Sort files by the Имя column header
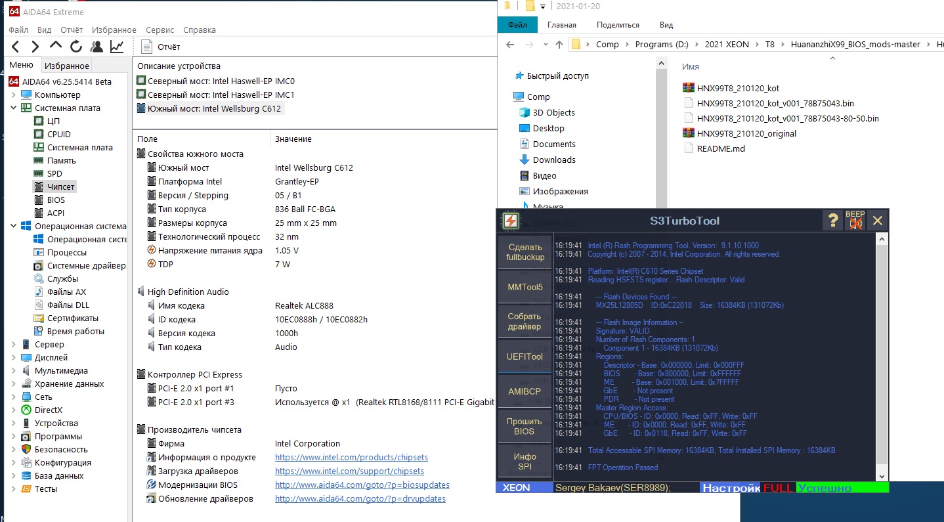The height and width of the screenshot is (522, 944). pyautogui.click(x=691, y=66)
